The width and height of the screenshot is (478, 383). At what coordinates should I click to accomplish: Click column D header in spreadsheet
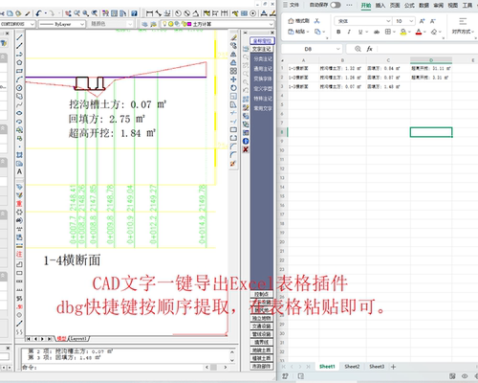pos(431,60)
